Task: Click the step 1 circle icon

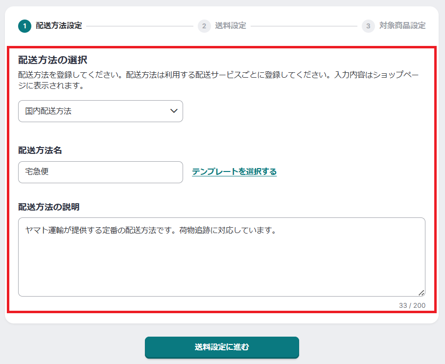Action: [x=24, y=26]
